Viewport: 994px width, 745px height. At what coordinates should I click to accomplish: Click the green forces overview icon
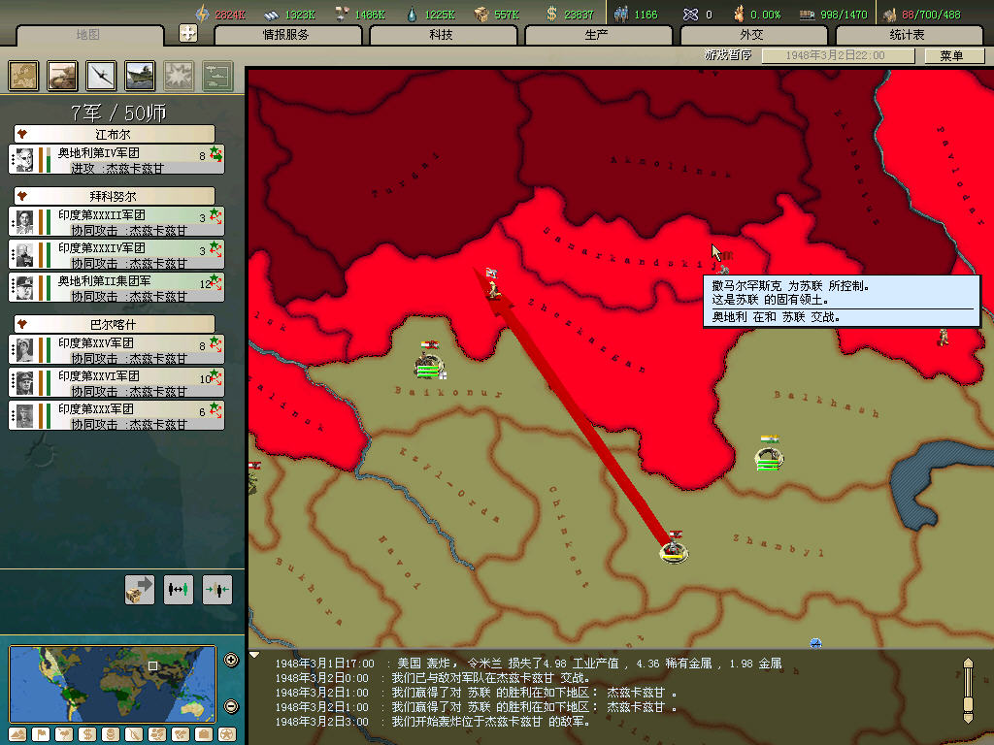pyautogui.click(x=217, y=76)
